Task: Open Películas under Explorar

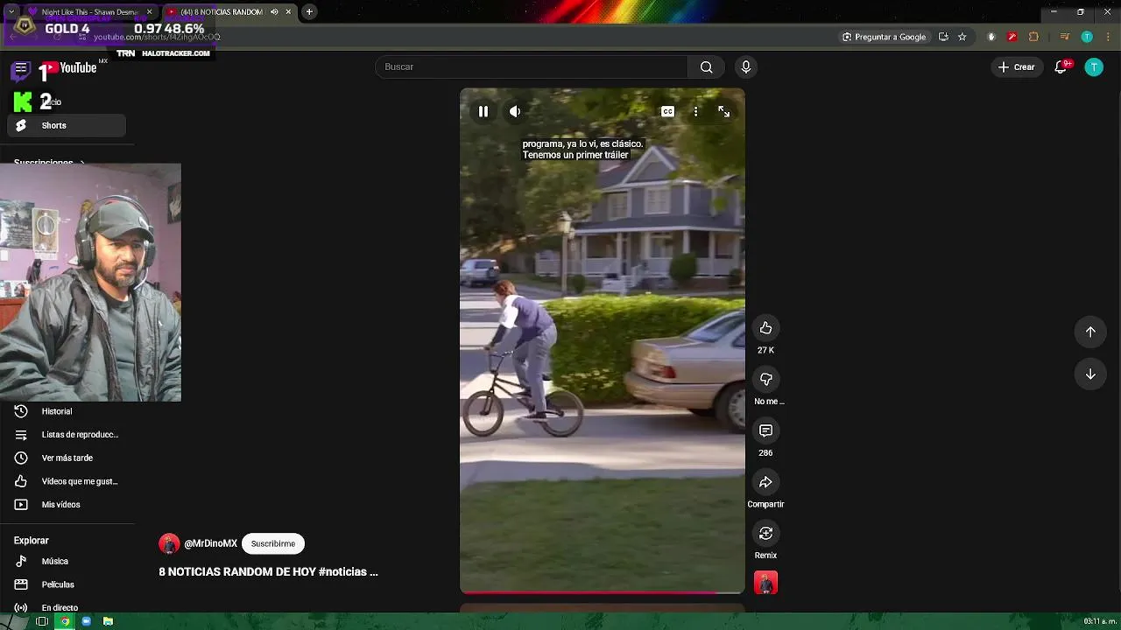Action: (67, 584)
